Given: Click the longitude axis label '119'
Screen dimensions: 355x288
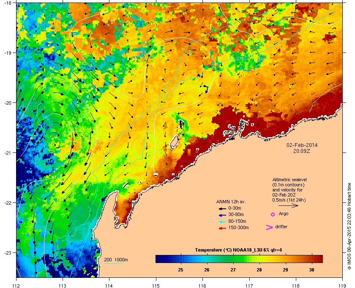Looking at the screenshot, I should pyautogui.click(x=342, y=286).
